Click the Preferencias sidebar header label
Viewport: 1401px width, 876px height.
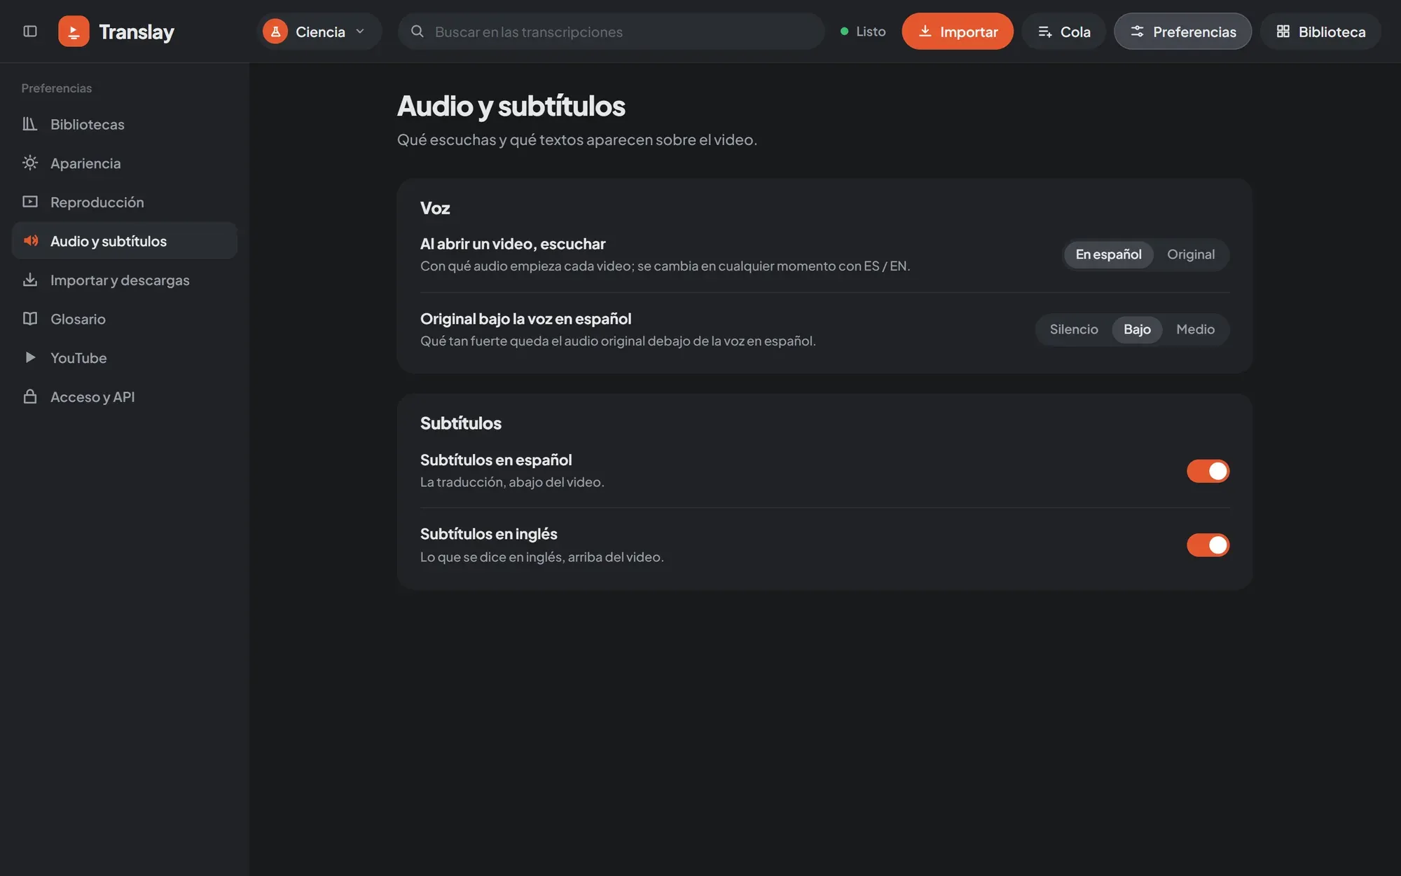click(57, 88)
